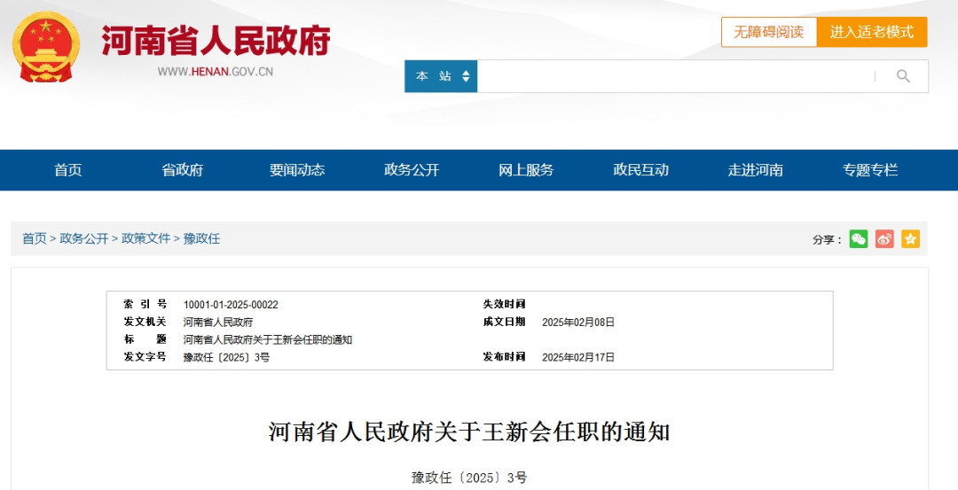
Task: Click the 豫政任〔2025〕3号 subtitle below heading
Action: (469, 478)
